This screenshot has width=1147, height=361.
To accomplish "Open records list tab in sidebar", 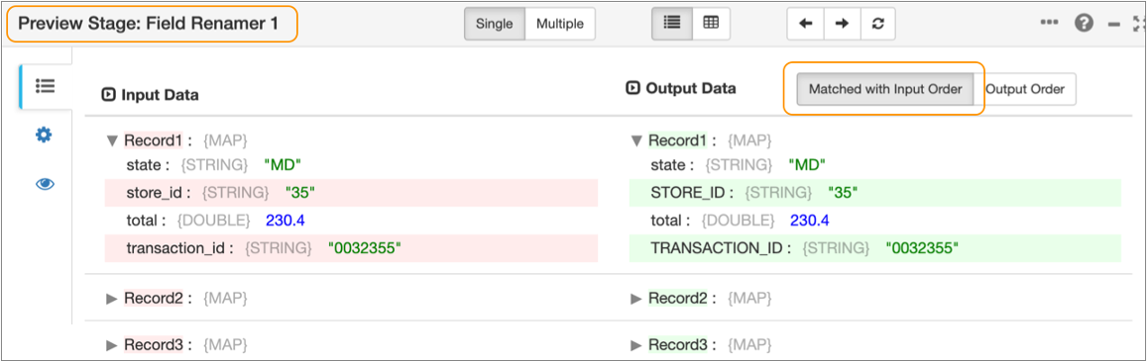I will [45, 86].
